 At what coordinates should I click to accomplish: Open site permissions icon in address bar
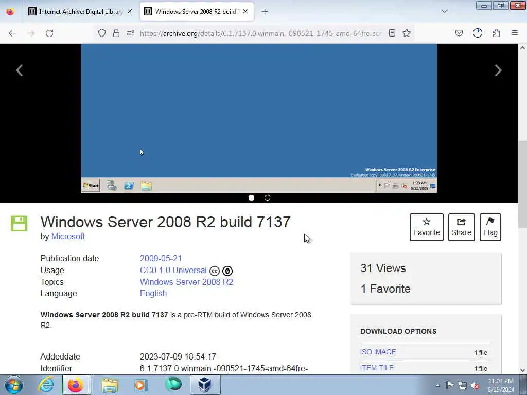click(x=131, y=33)
